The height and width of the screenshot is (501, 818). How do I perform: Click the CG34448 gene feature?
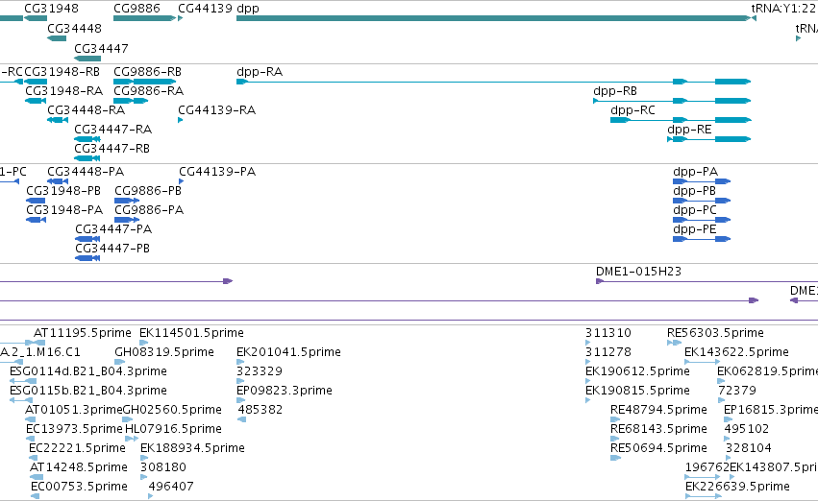(57, 38)
